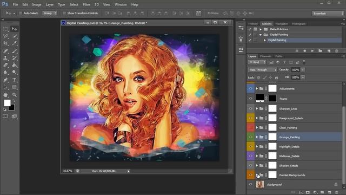Select the Blur tool

5,72
